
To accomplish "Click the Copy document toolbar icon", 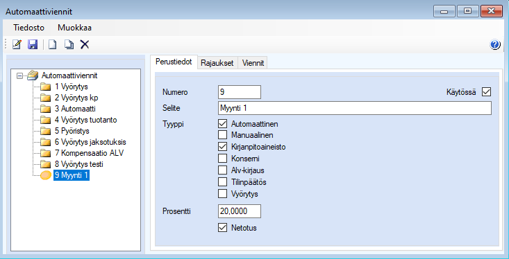I will pyautogui.click(x=69, y=44).
